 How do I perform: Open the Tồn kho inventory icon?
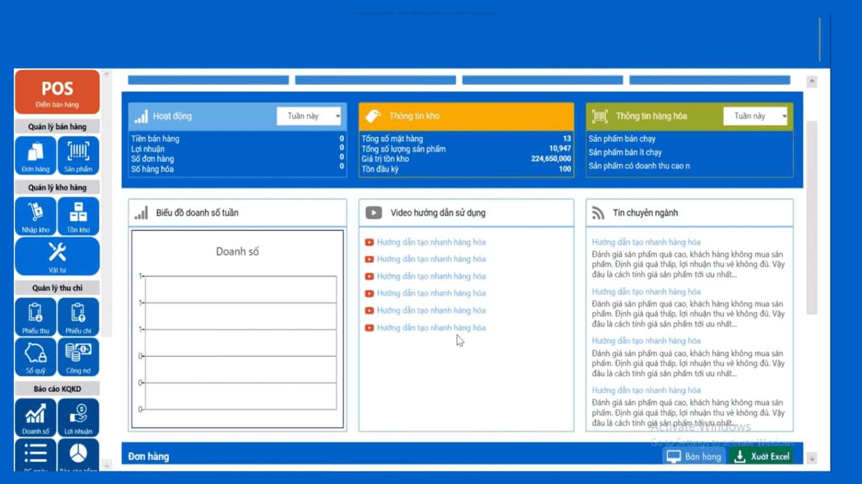(78, 216)
